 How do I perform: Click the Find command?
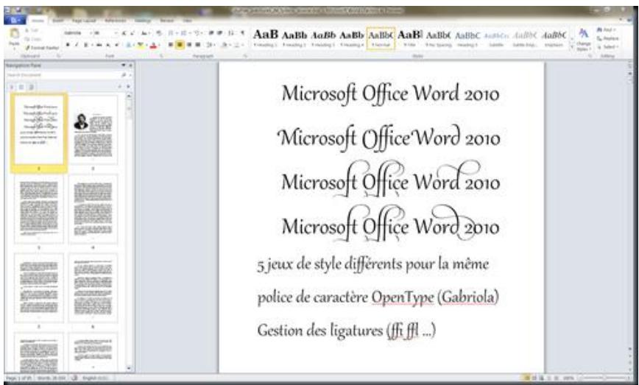point(606,30)
